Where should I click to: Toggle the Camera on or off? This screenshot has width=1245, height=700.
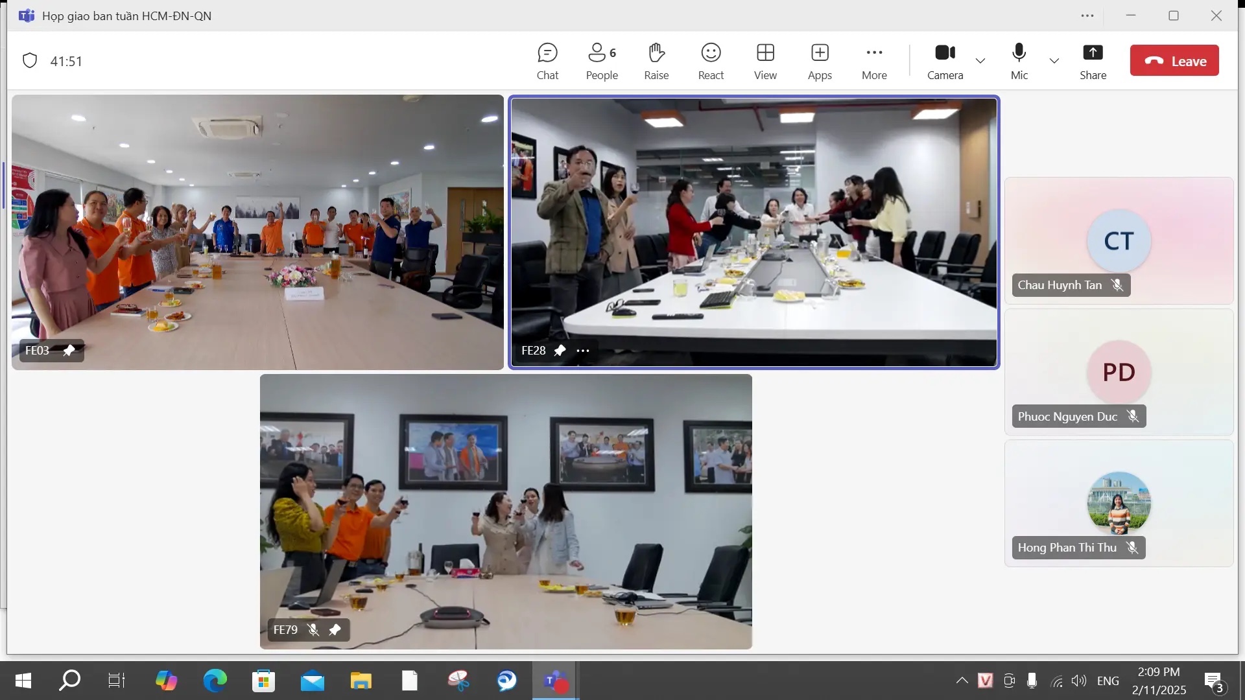pos(945,62)
